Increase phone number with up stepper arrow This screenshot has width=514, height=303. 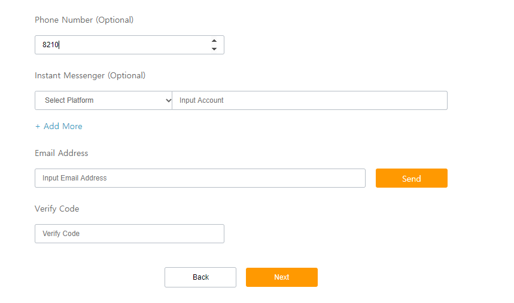click(214, 41)
